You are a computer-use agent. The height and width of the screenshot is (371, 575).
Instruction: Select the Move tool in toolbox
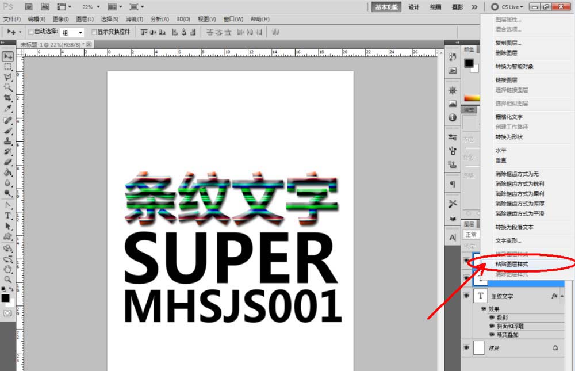[8, 56]
